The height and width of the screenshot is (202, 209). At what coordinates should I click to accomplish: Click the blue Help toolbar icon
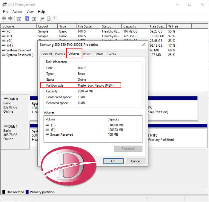click(27, 18)
